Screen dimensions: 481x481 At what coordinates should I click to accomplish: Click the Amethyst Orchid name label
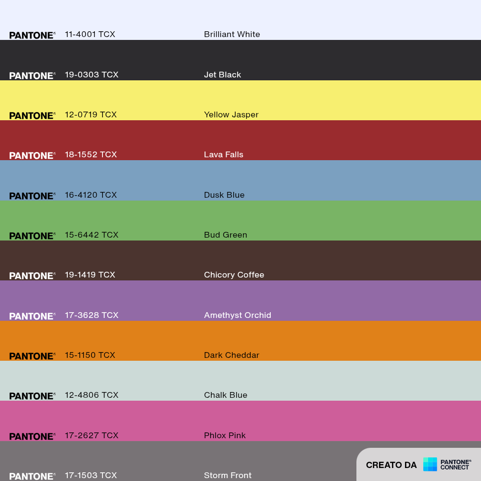point(238,316)
